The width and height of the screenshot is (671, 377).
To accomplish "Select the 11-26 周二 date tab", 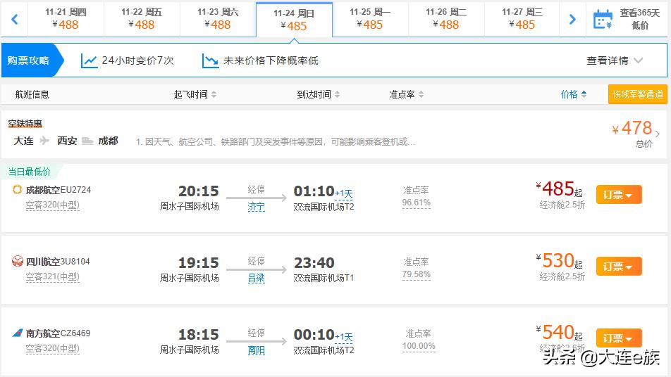I will 446,19.
